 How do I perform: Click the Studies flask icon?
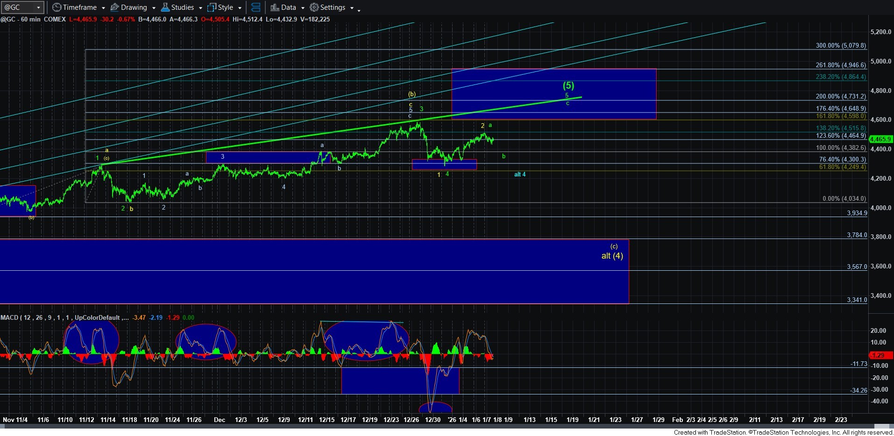pos(165,7)
